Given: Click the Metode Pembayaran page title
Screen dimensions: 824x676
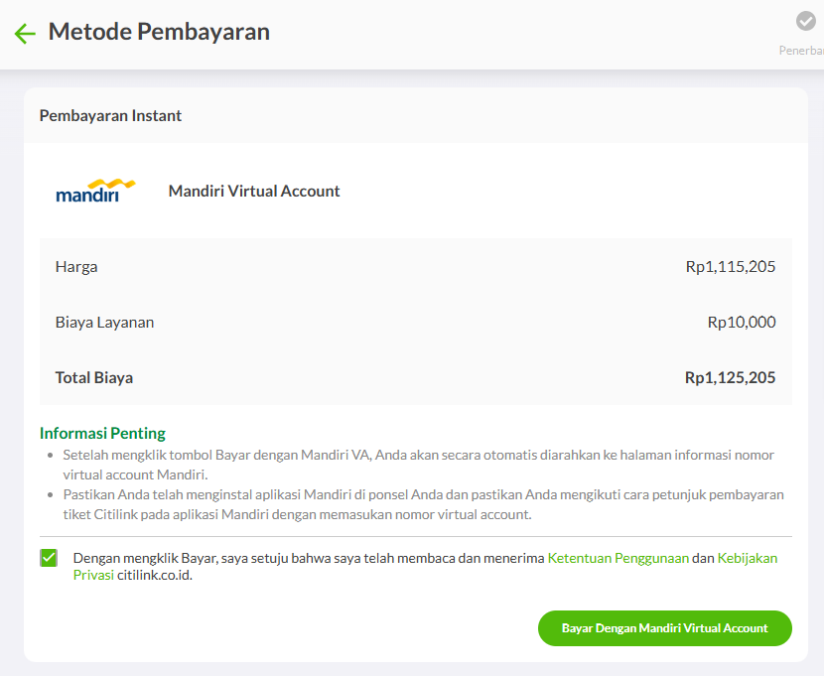Looking at the screenshot, I should (x=159, y=32).
